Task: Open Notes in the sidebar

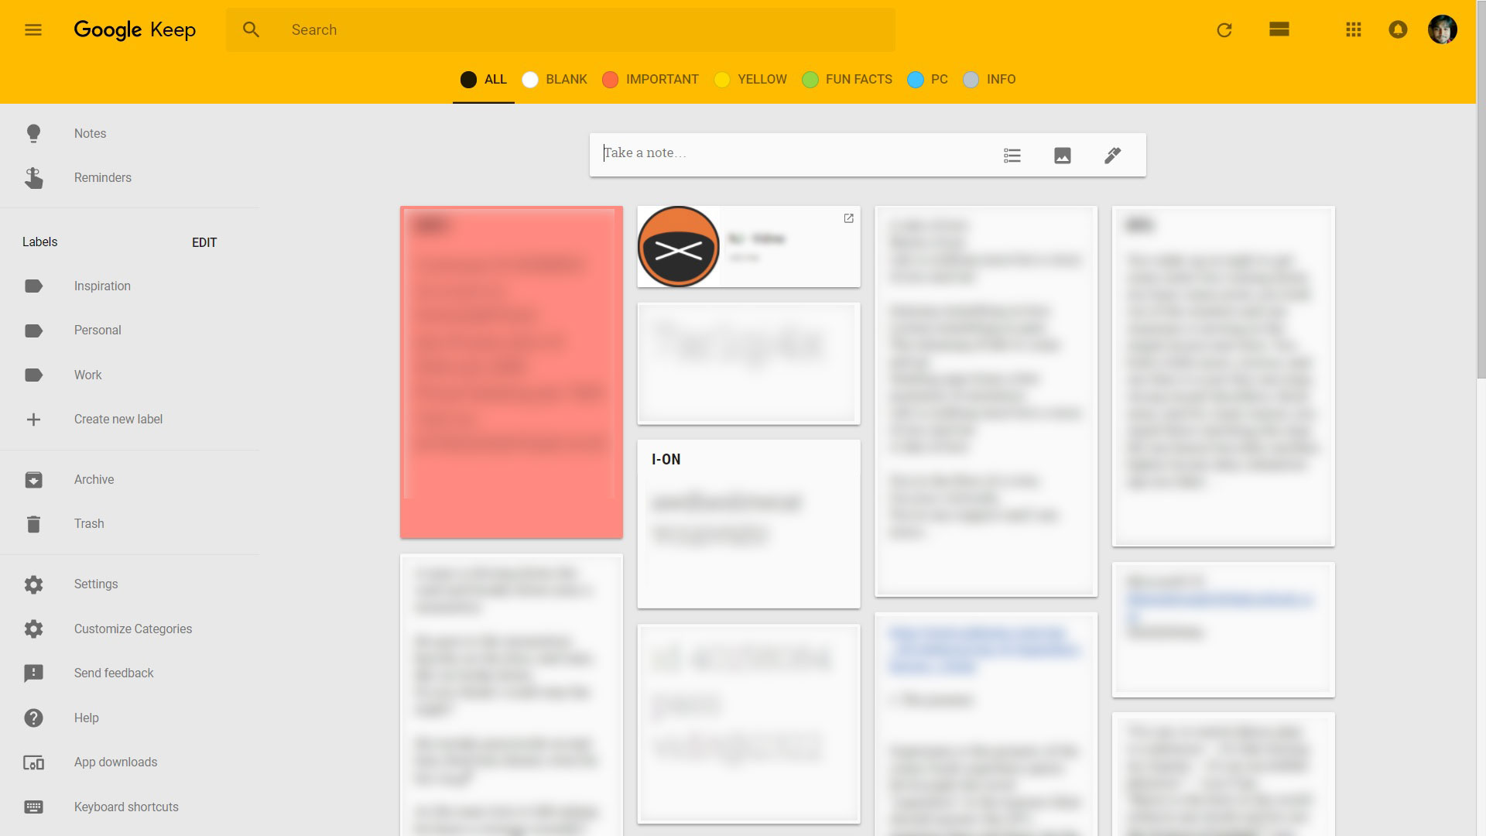Action: pos(90,133)
